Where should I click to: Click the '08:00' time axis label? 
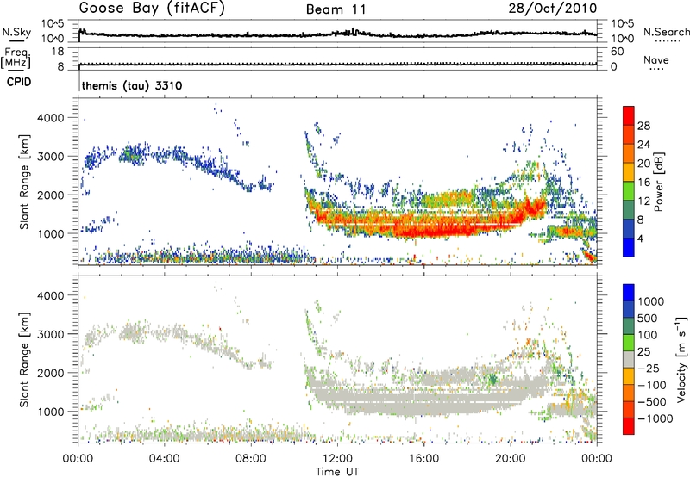tap(251, 459)
